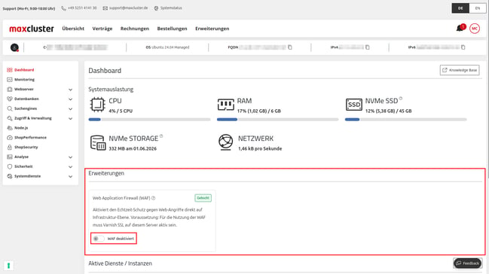Click '332 MB am 01.06.2026' value
The width and height of the screenshot is (489, 274).
(133, 149)
